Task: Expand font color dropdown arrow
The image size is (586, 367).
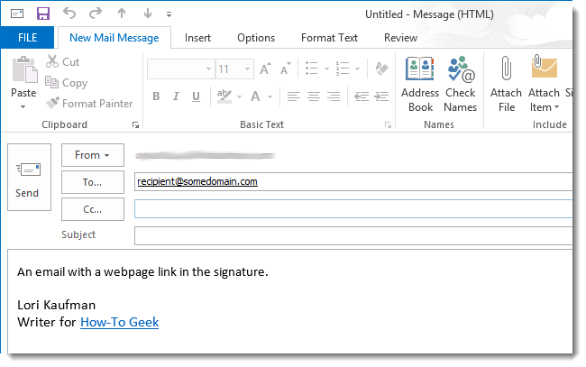Action: 270,96
